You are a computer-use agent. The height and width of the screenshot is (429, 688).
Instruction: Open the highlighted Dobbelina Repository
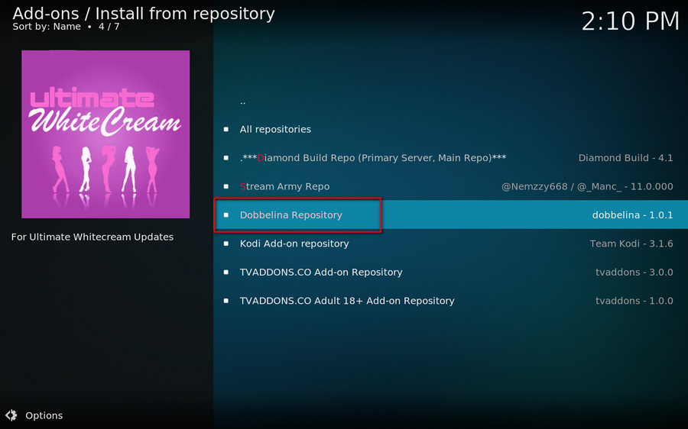point(291,215)
